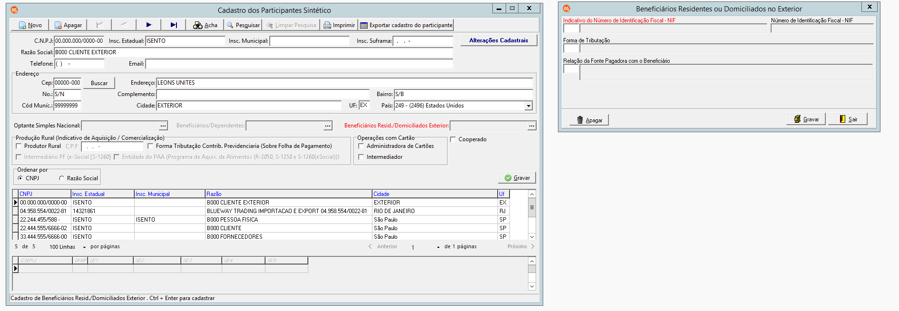Click the Razão Social text field

[254, 52]
